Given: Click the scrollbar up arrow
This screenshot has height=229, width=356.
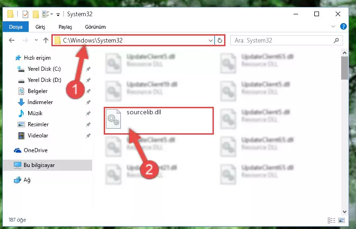Looking at the screenshot, I should point(344,53).
